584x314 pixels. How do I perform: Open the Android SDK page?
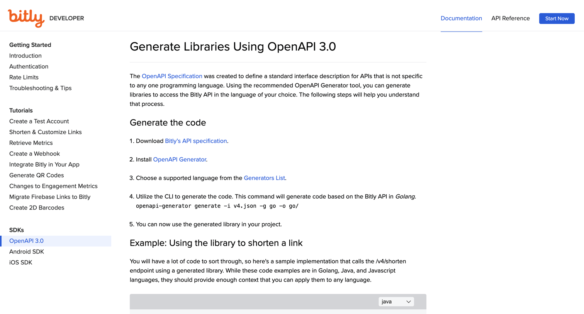click(27, 252)
